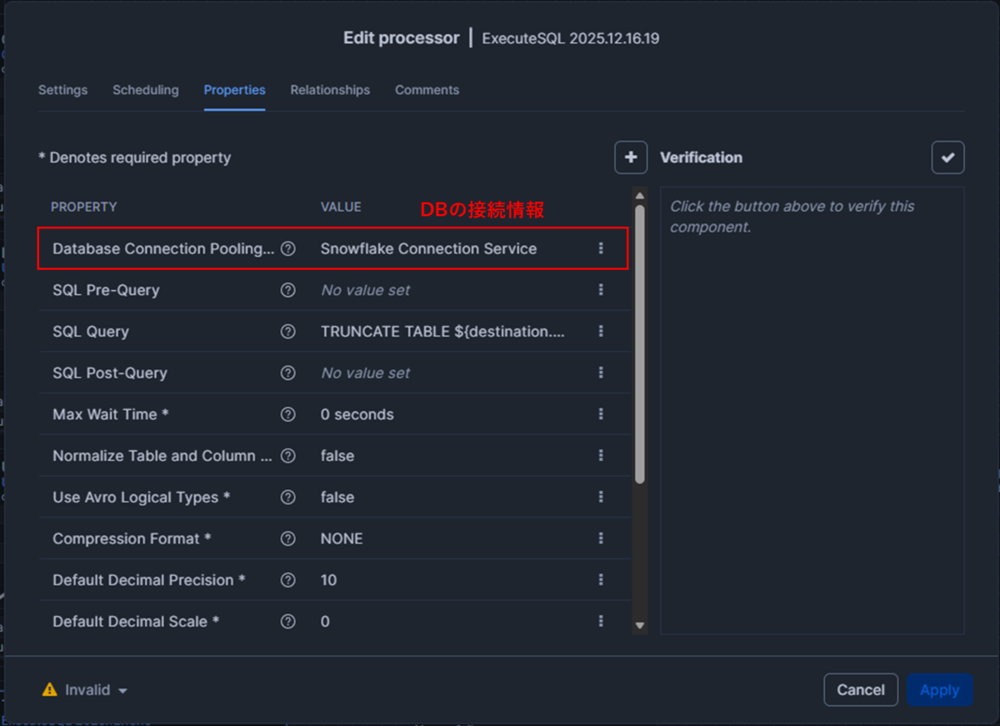
Task: Open the Comments tab
Action: coord(427,90)
